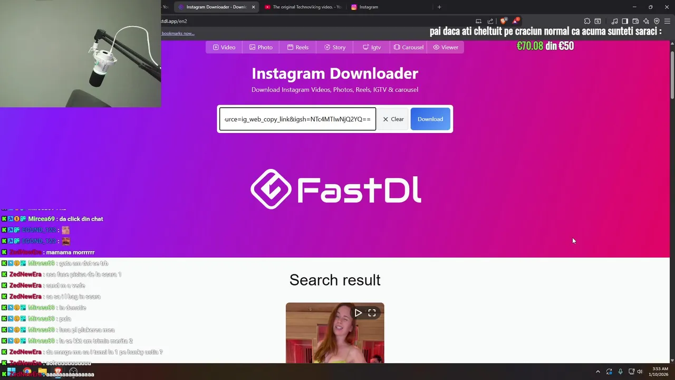Click the page vertical scrollbar thumb

(672, 75)
